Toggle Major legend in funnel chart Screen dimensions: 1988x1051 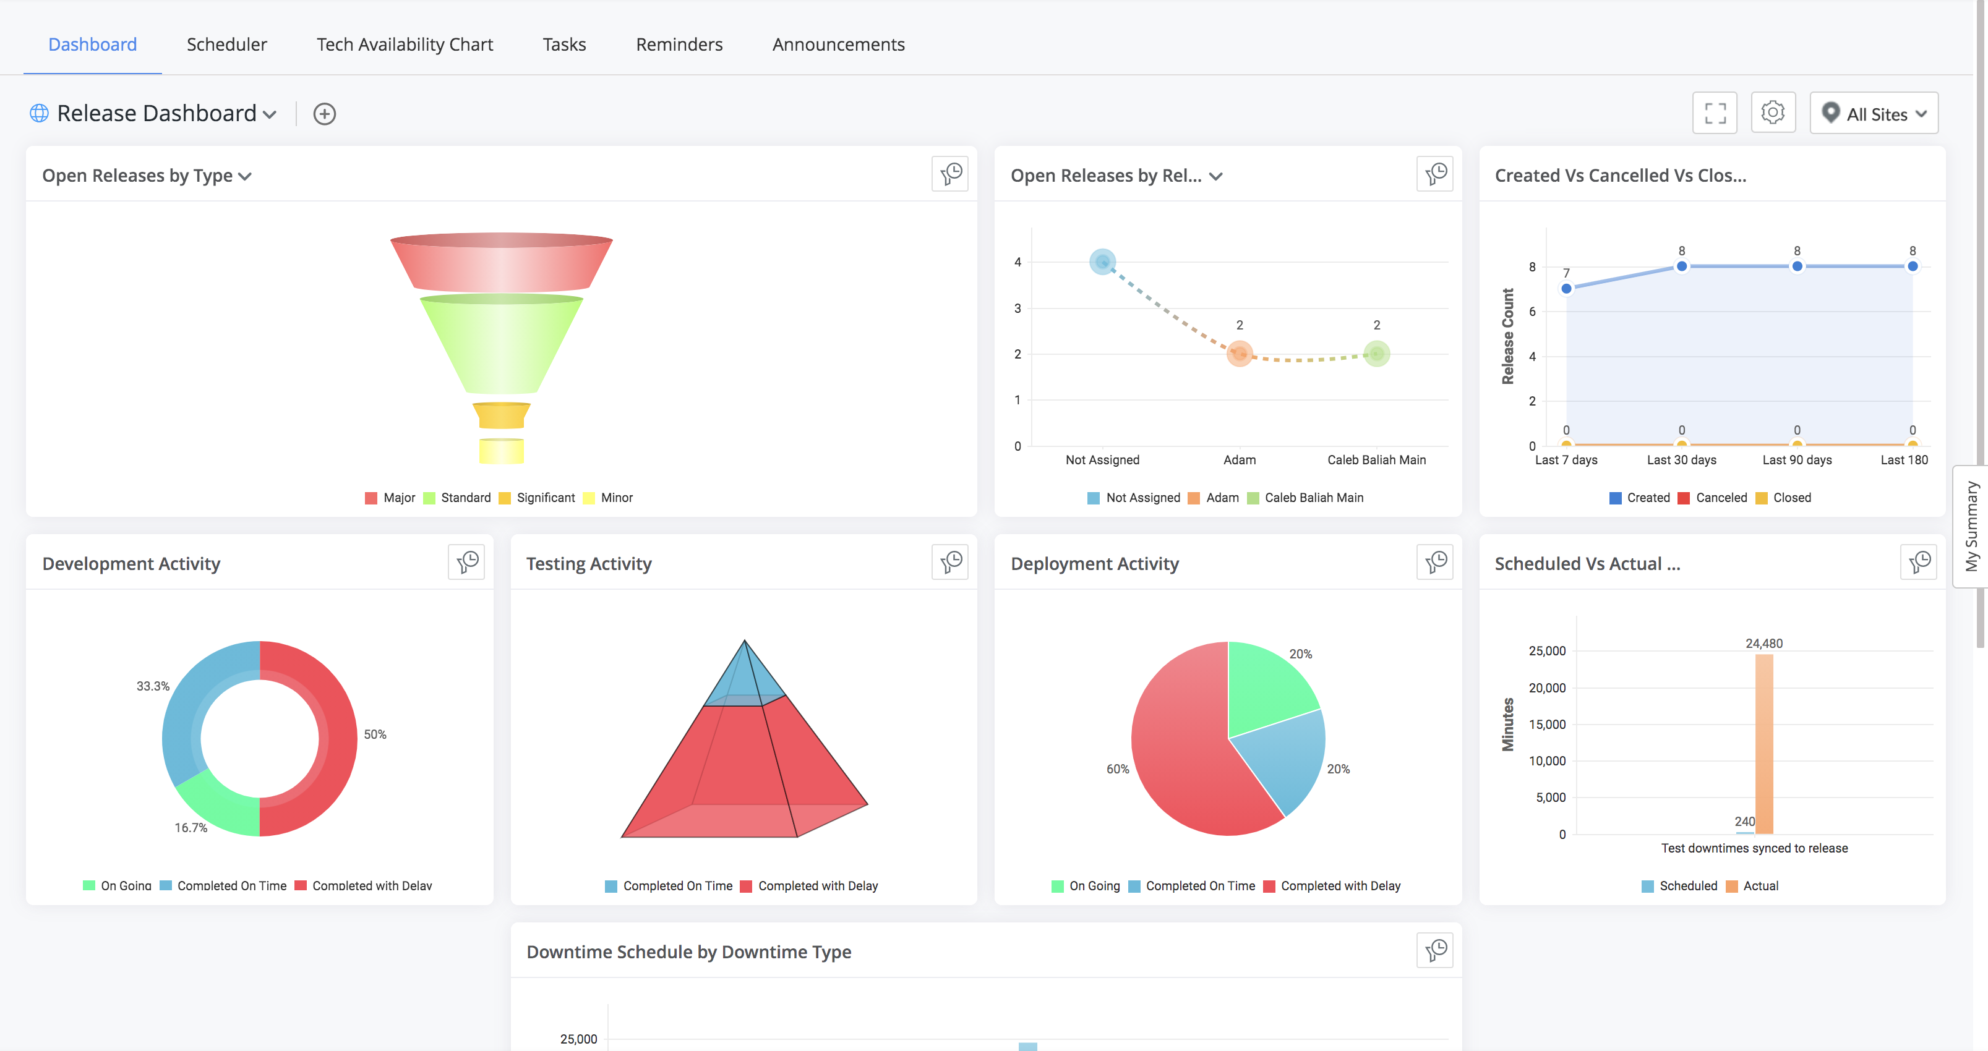[x=390, y=498]
